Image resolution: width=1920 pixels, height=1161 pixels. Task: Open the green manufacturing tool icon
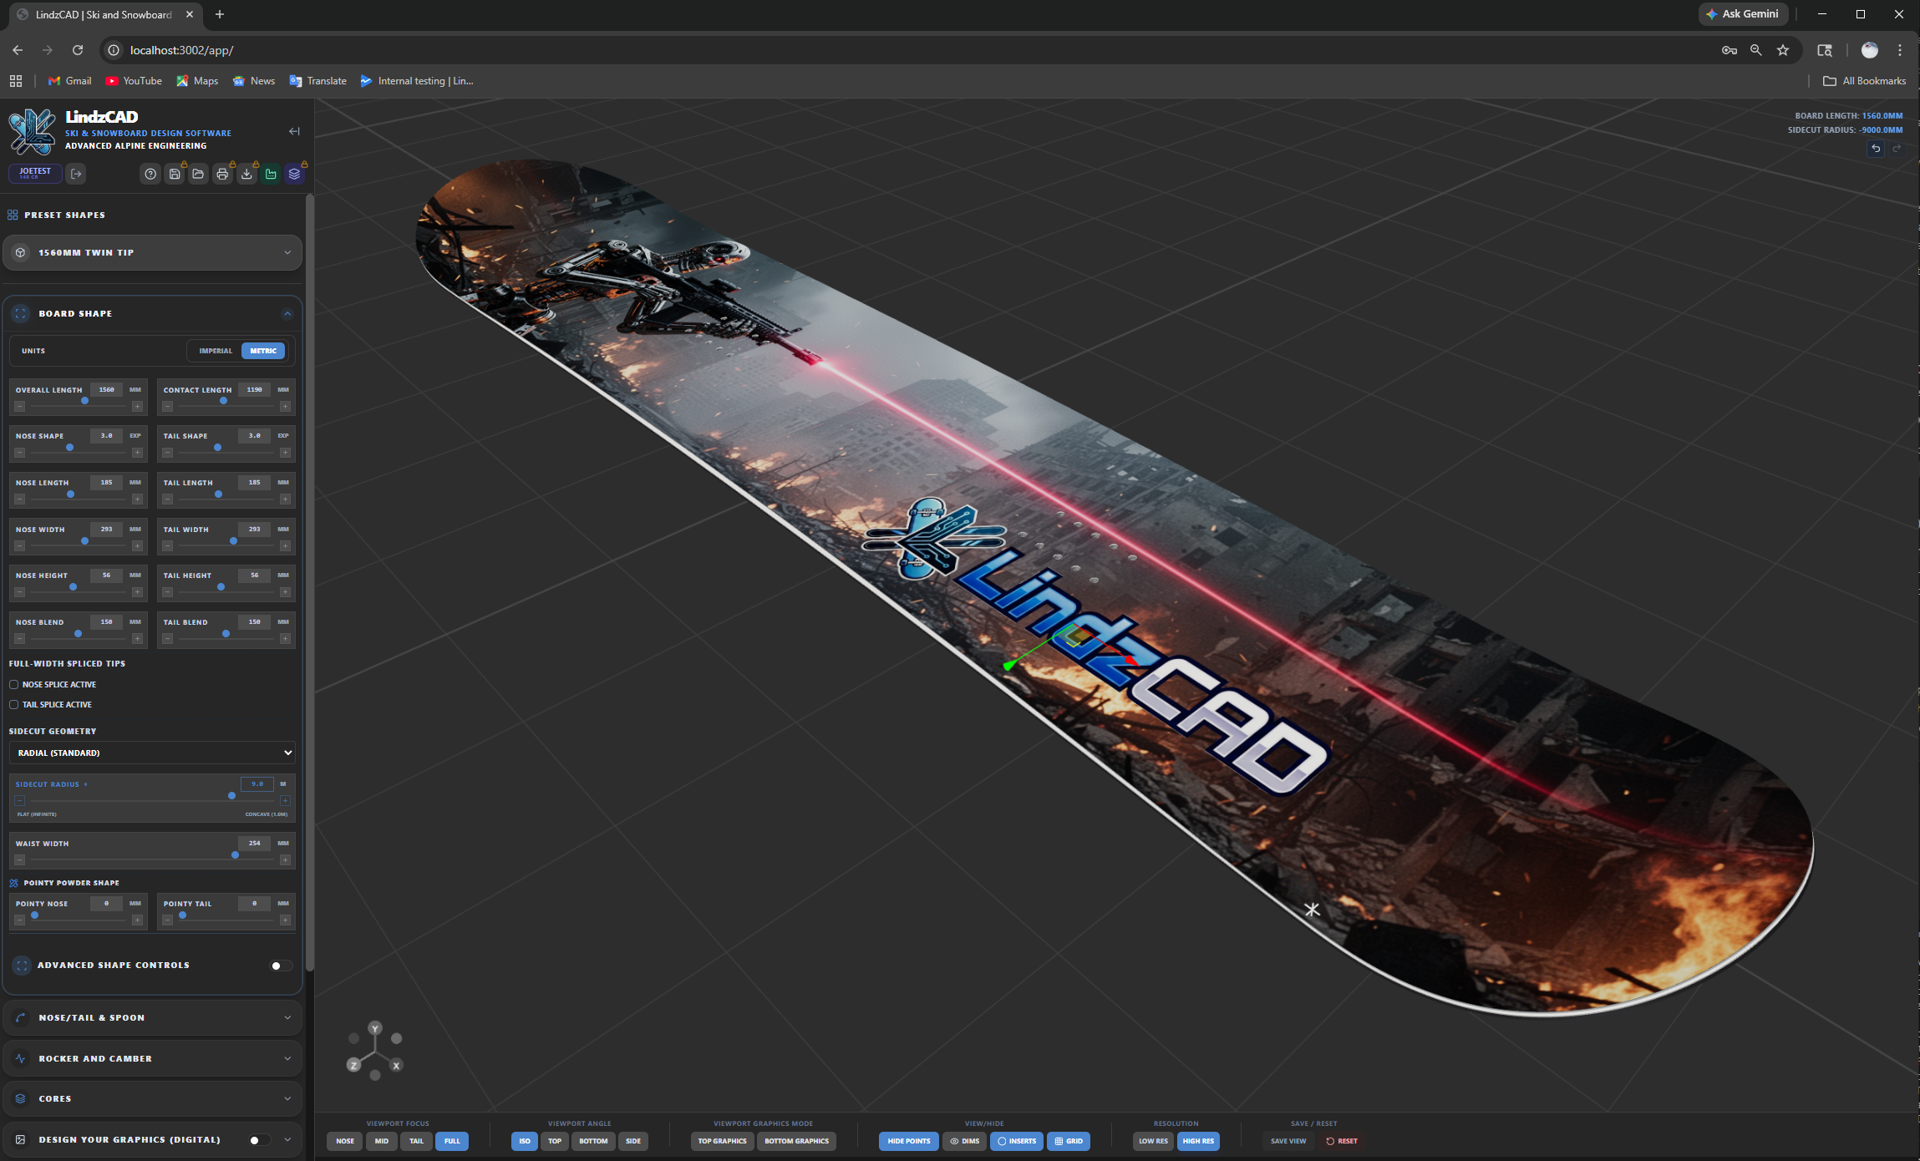click(270, 174)
